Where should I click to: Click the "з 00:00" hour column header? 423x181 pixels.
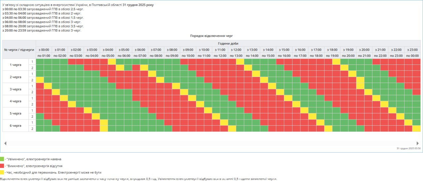(x=44, y=50)
